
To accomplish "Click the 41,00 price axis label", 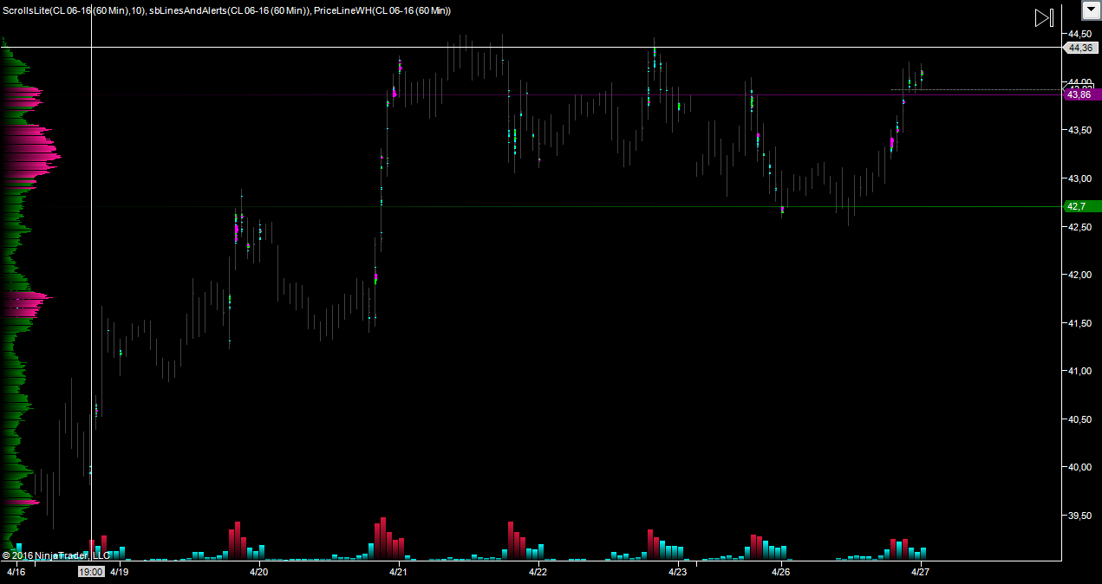I will pyautogui.click(x=1079, y=371).
